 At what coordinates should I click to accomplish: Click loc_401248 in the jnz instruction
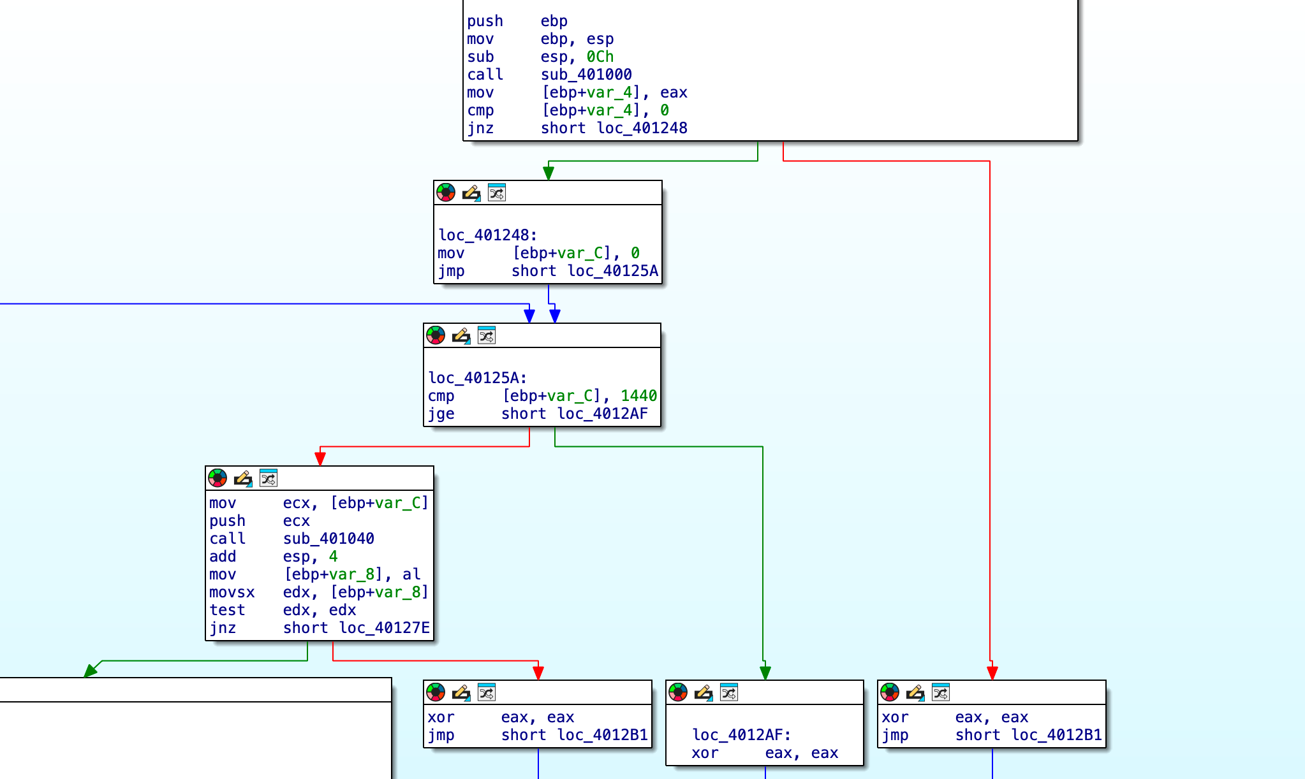pos(642,128)
